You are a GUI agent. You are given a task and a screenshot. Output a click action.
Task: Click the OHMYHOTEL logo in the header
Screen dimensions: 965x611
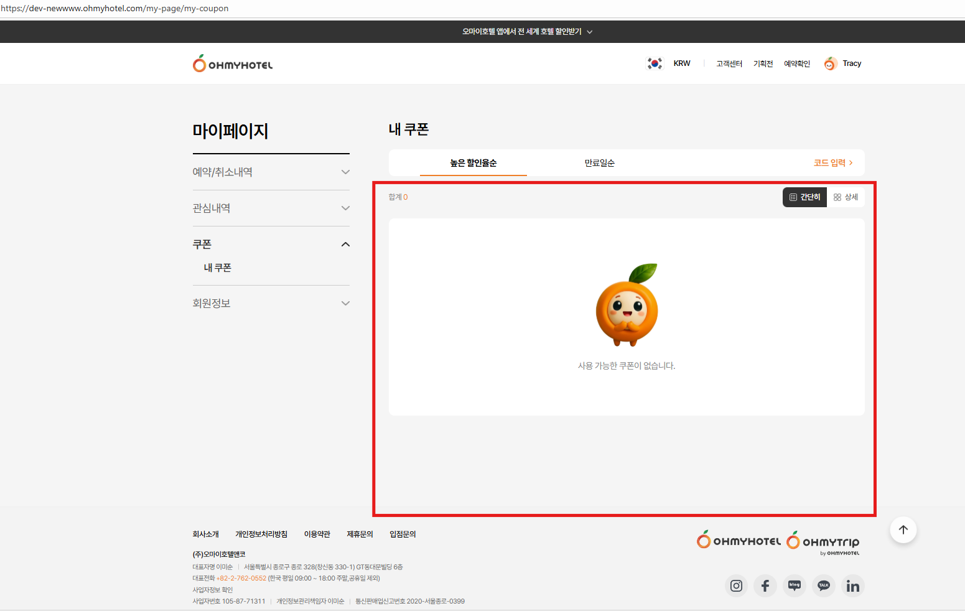click(233, 63)
